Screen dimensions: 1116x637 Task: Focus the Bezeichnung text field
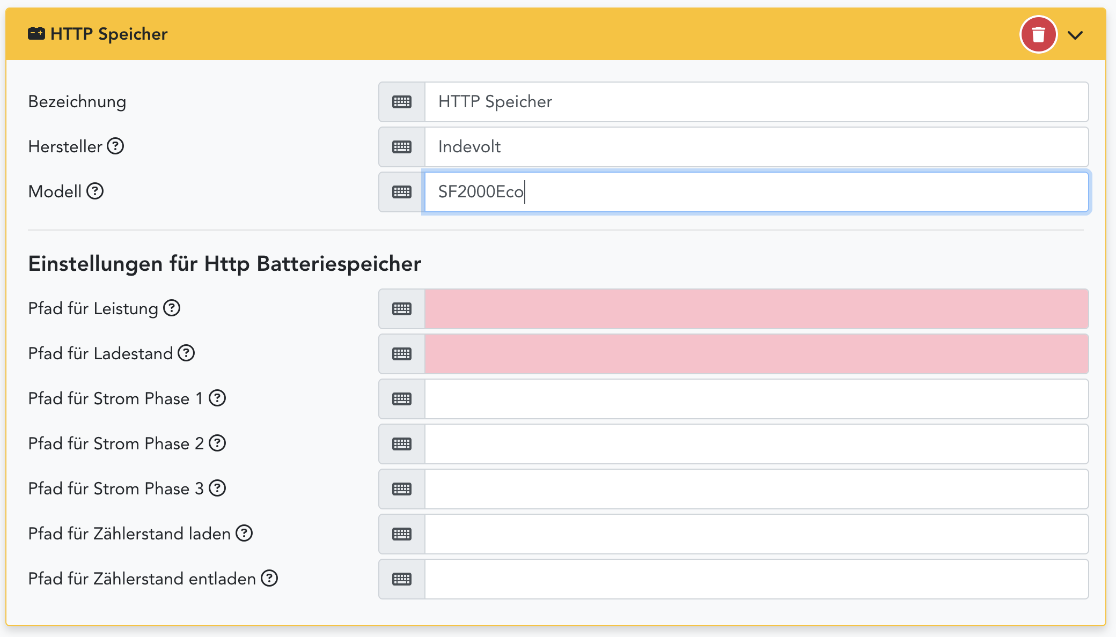(x=756, y=102)
